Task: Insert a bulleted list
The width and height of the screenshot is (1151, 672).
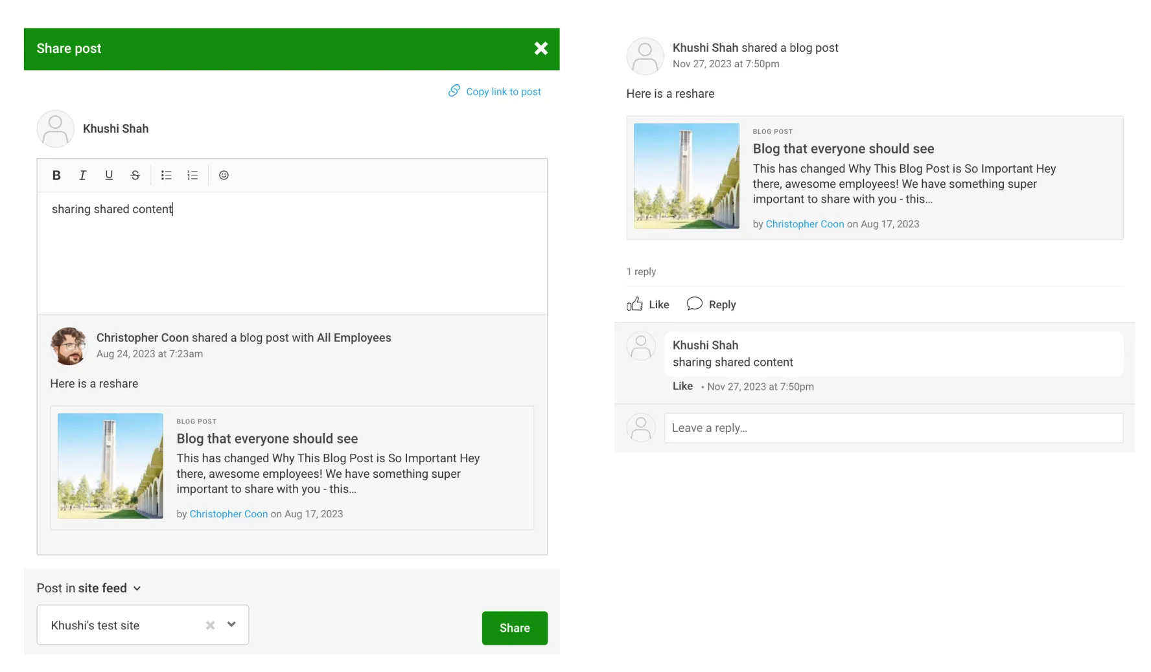Action: click(167, 175)
